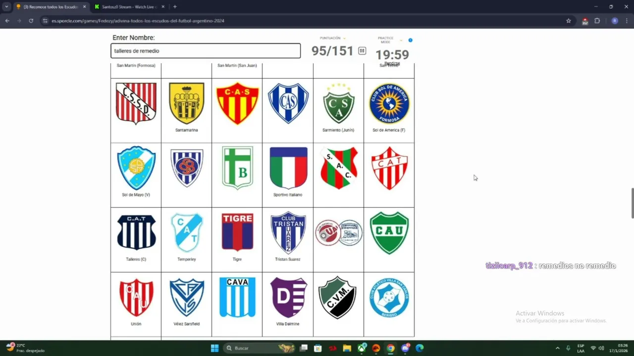Click the '95/151' score text
This screenshot has height=356, width=634.
(x=332, y=51)
